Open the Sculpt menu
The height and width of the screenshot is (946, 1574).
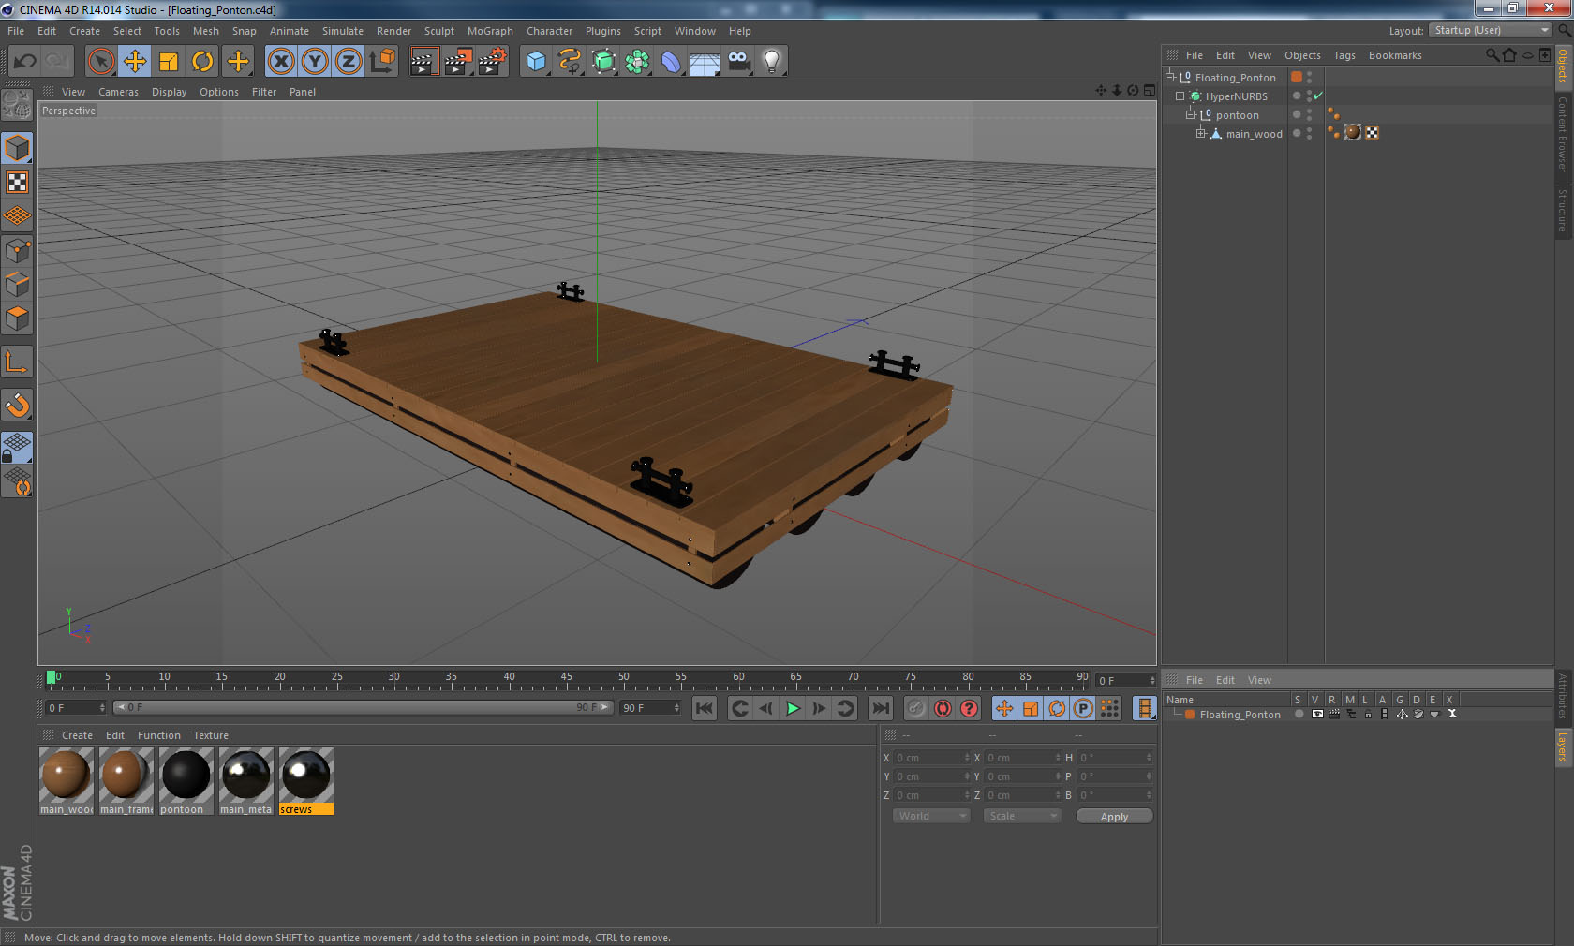pos(438,31)
